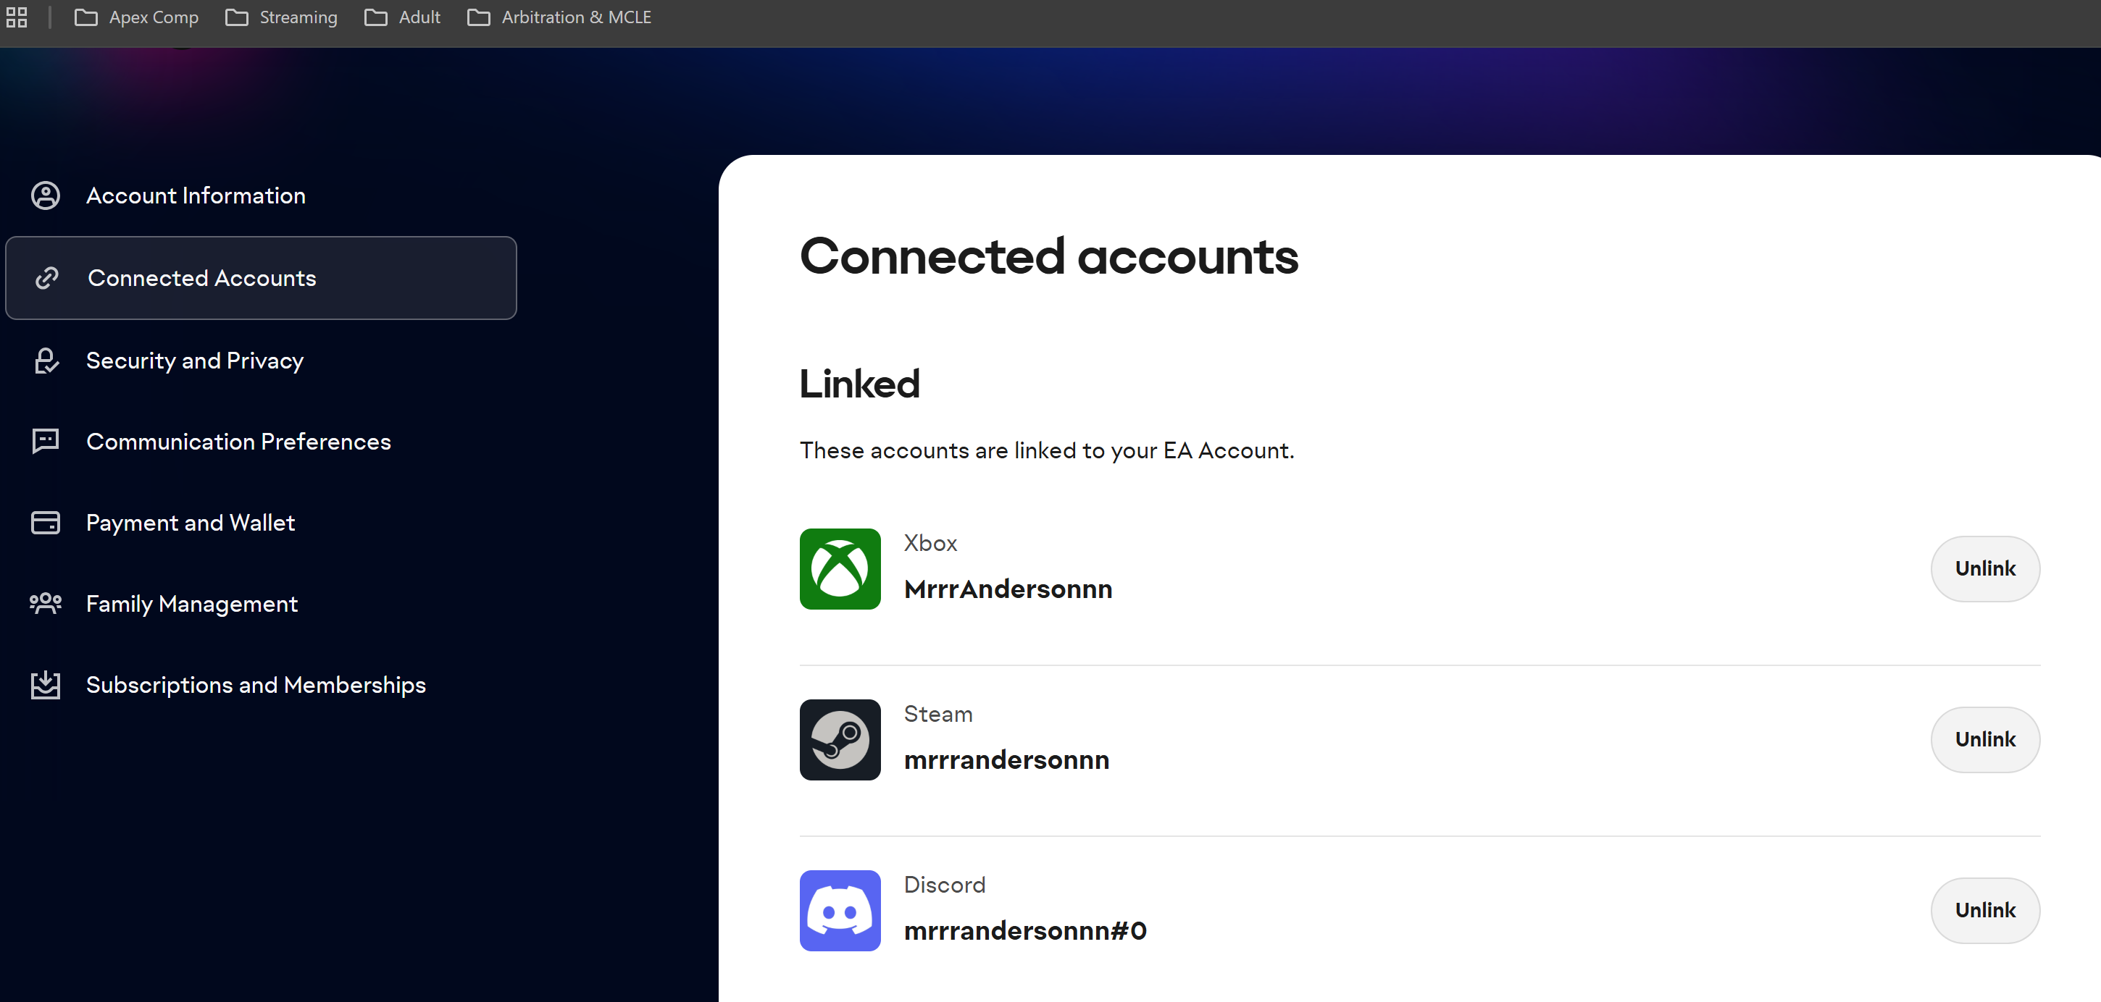This screenshot has width=2101, height=1002.
Task: Click the mrrrandersonnn#0 Discord username
Action: [x=1024, y=931]
